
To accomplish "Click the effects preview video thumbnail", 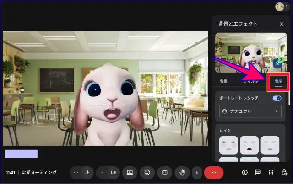I will pos(251,53).
